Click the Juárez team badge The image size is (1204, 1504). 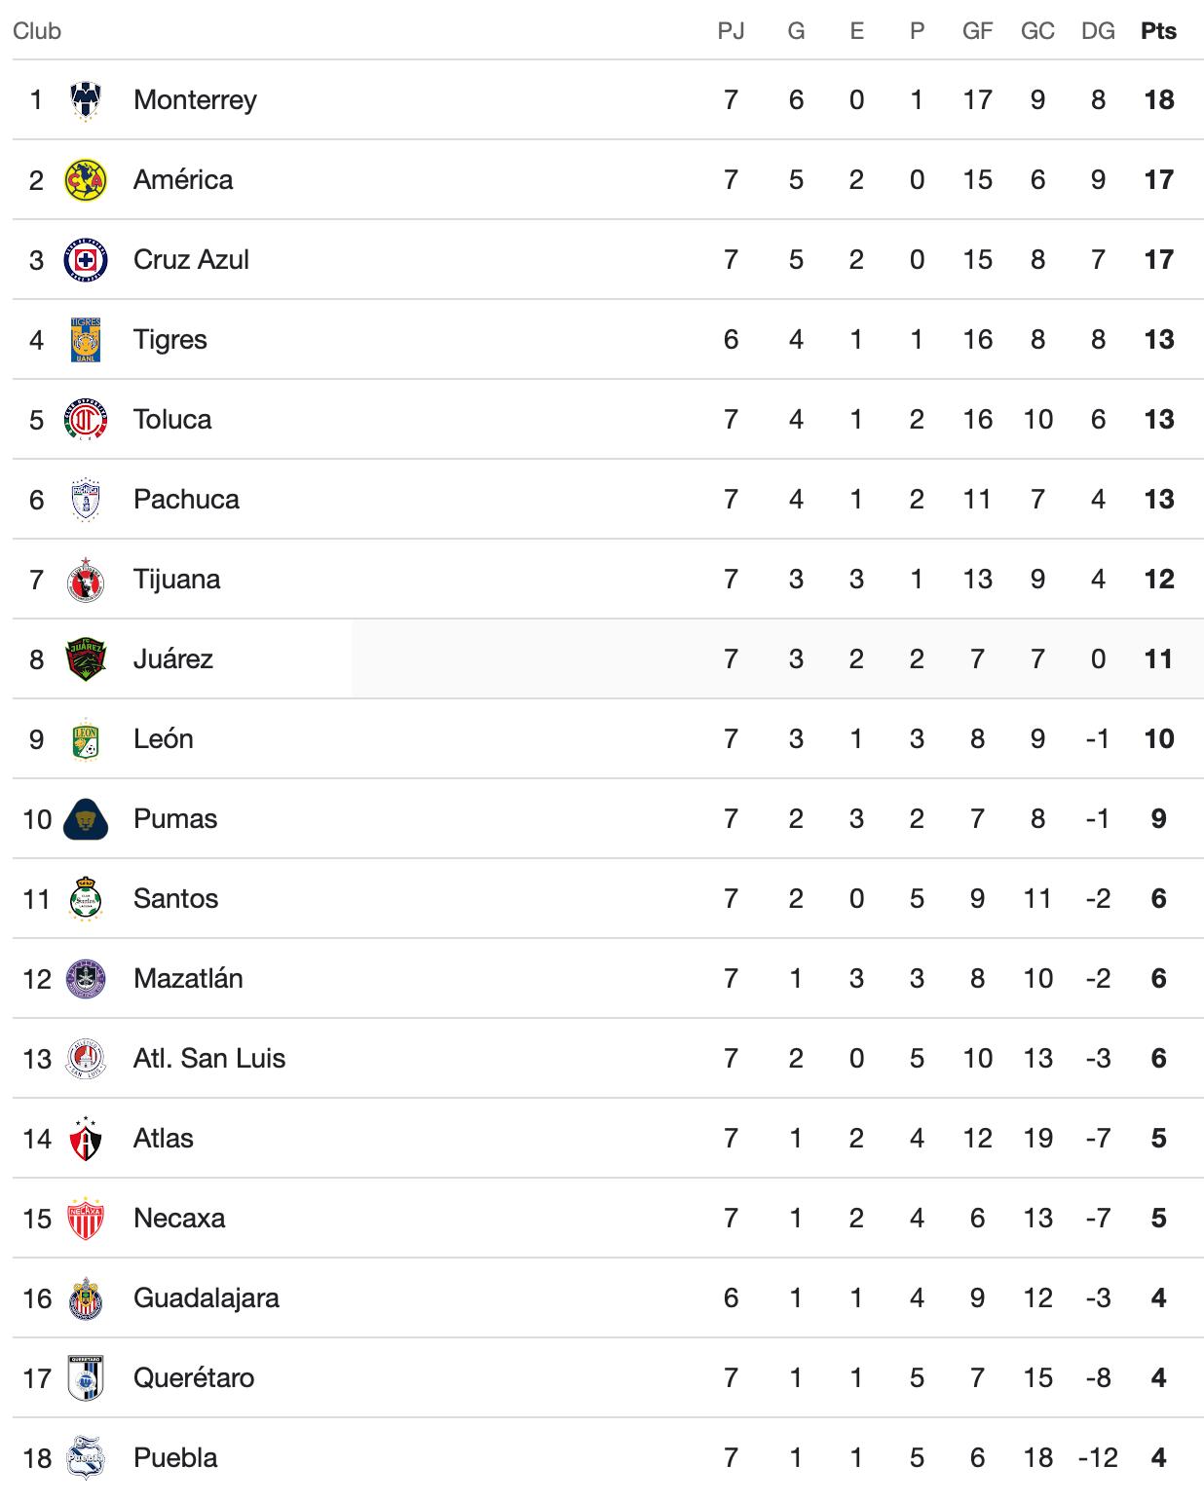85,659
